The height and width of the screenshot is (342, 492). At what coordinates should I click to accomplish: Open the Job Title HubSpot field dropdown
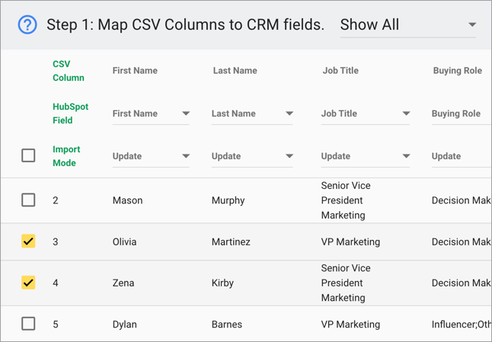coord(366,113)
